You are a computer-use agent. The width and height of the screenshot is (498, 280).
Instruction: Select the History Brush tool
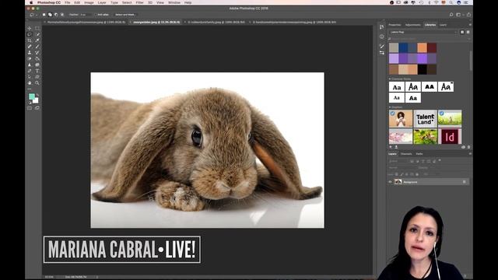click(x=37, y=52)
